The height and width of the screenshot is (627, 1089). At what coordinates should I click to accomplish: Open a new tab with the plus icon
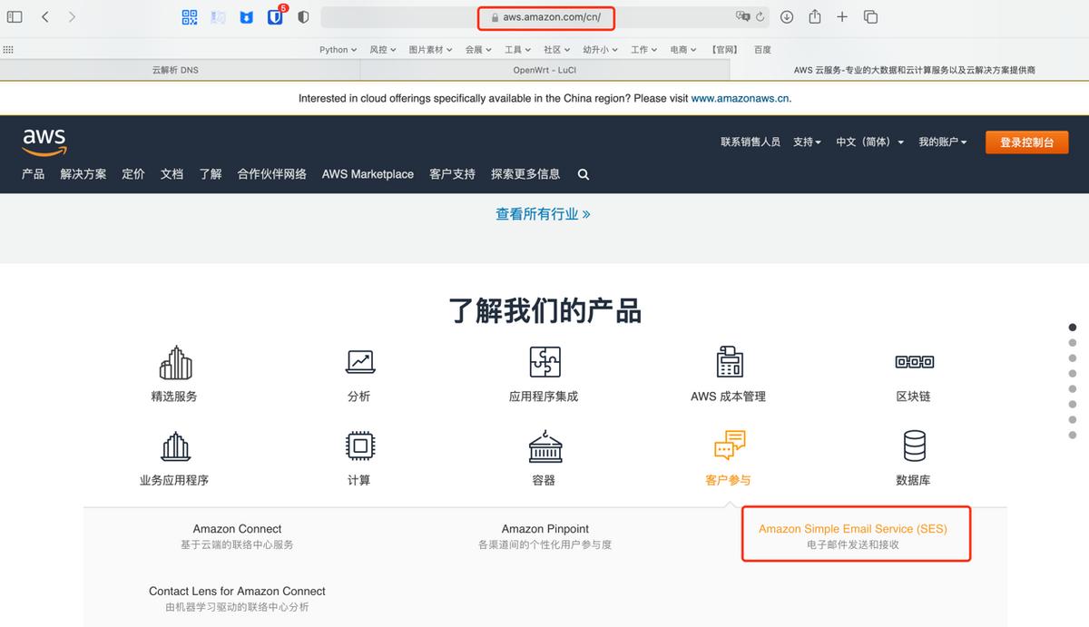(842, 17)
